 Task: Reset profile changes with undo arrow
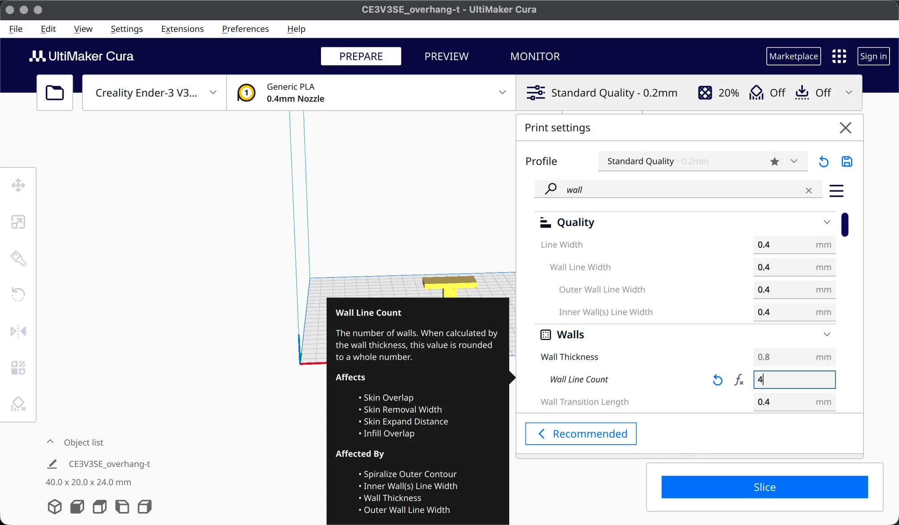pyautogui.click(x=823, y=162)
